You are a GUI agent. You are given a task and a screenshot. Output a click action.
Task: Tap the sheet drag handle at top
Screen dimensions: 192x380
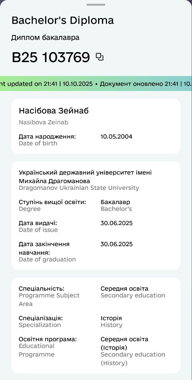pos(96,5)
